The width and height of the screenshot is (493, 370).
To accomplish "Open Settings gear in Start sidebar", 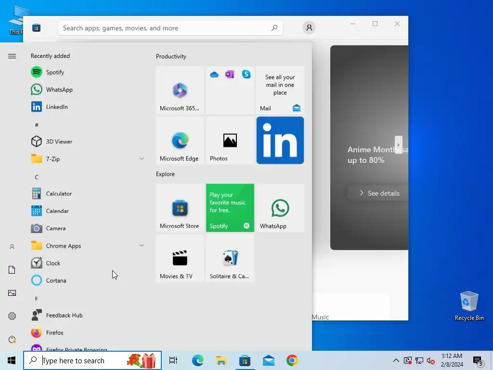I will [x=12, y=316].
